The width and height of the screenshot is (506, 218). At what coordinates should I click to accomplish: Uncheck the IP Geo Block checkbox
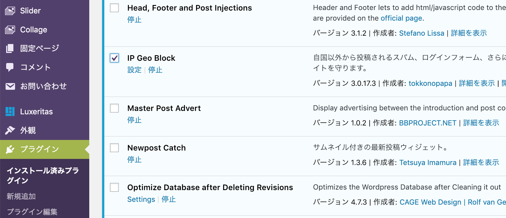[x=114, y=58]
